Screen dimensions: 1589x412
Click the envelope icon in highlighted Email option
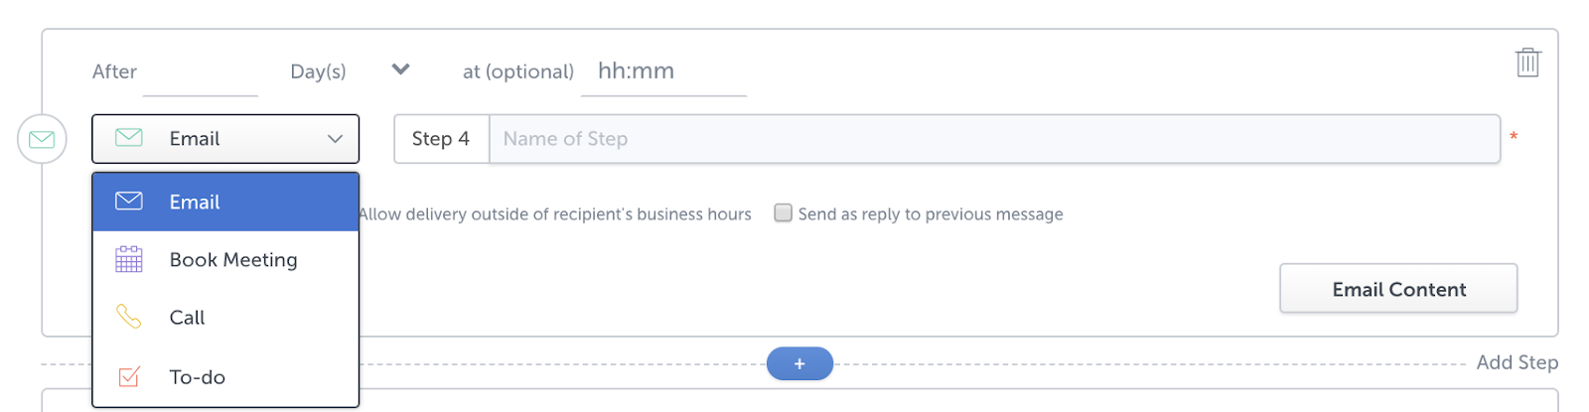[129, 202]
